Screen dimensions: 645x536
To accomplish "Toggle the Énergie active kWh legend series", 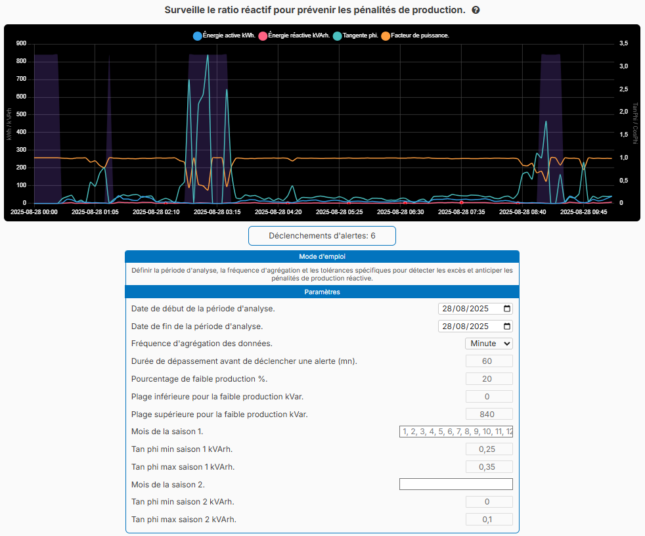I will pos(224,35).
